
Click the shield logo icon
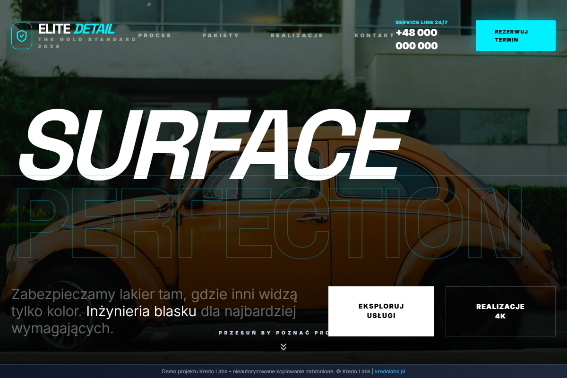point(22,36)
